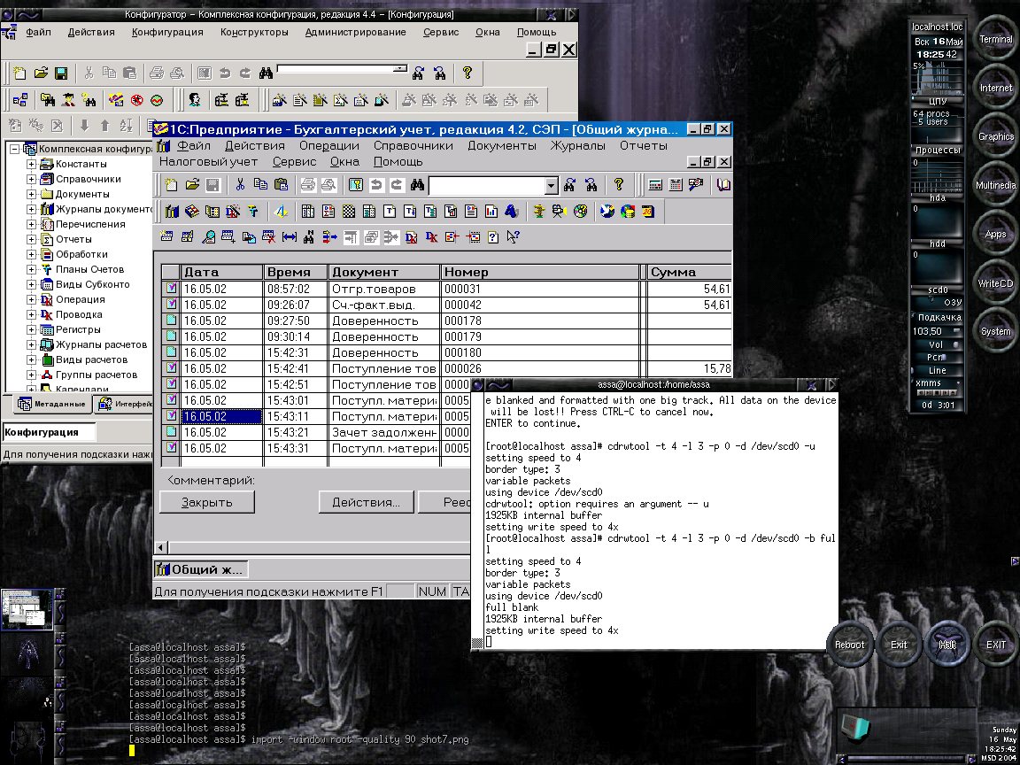Image resolution: width=1020 pixels, height=765 pixels.
Task: Click the Закрыть button
Action: tap(207, 502)
